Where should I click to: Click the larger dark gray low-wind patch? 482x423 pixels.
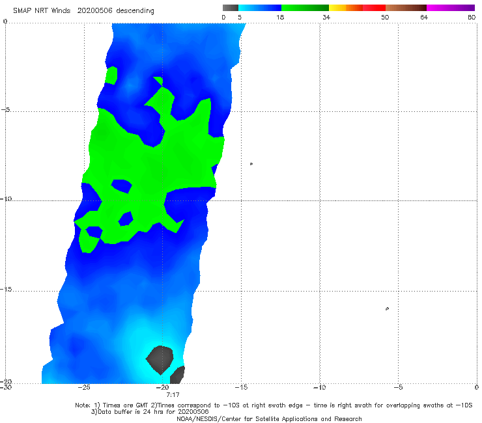click(x=160, y=360)
